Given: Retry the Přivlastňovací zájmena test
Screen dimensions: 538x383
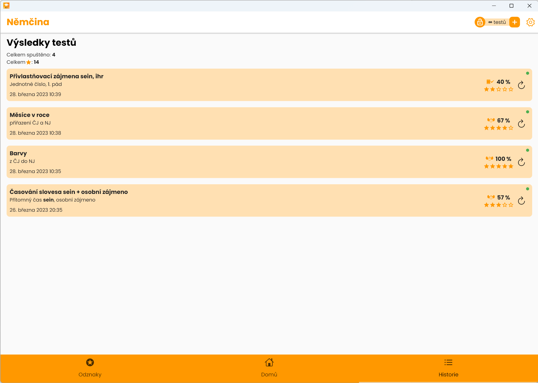Looking at the screenshot, I should [521, 85].
